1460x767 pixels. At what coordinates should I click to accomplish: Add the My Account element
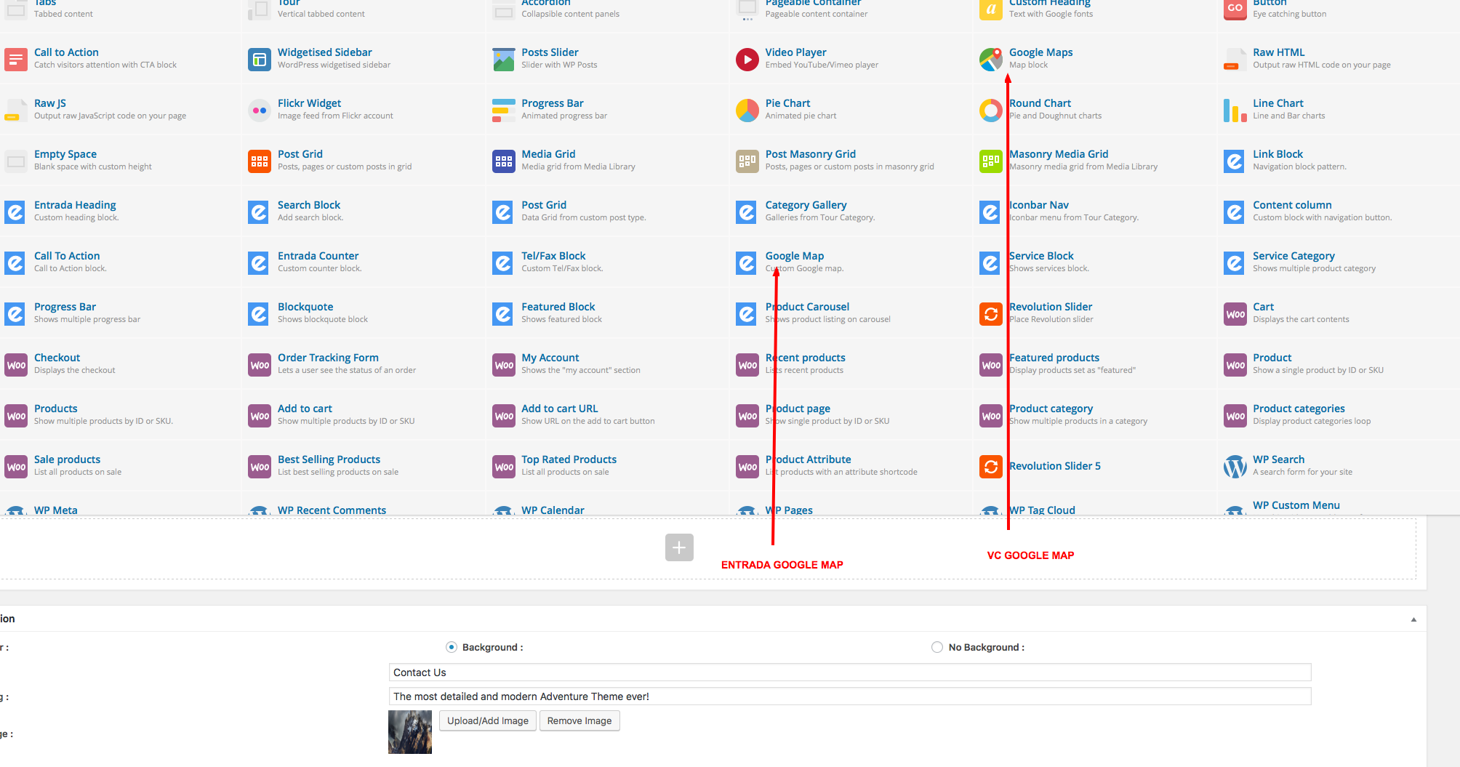(x=607, y=364)
